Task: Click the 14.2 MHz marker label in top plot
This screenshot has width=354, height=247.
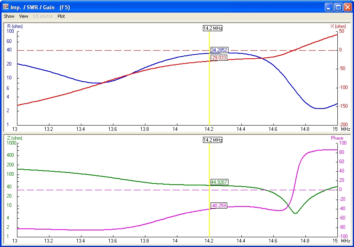Action: click(x=213, y=28)
